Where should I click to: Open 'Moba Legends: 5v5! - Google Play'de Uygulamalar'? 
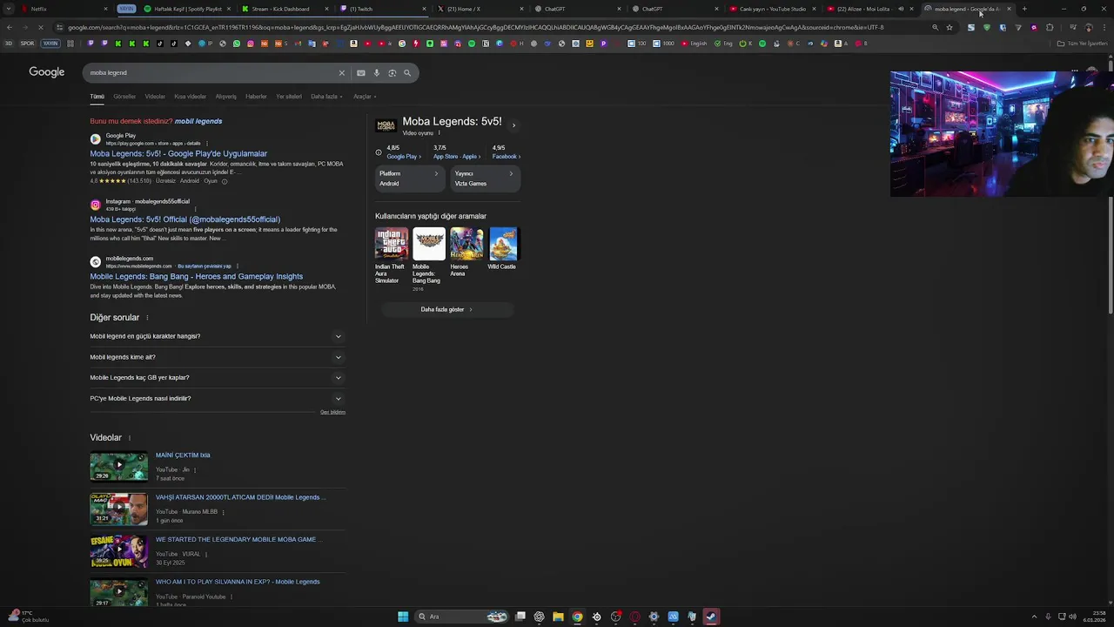(x=178, y=153)
